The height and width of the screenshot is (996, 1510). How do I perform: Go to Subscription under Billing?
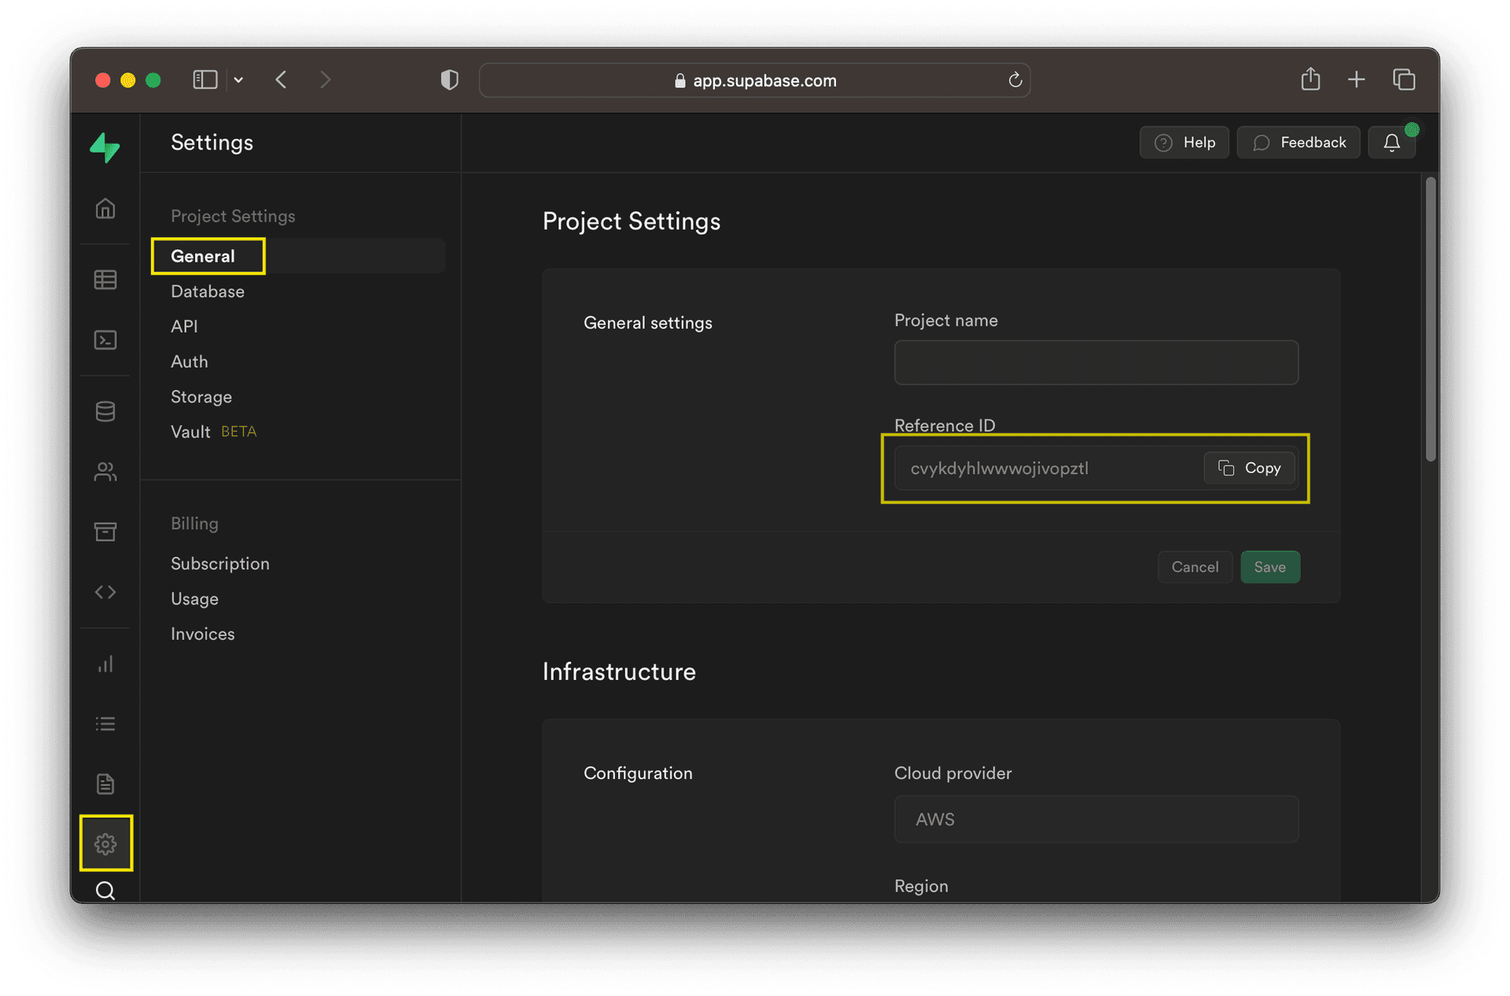[x=220, y=564]
